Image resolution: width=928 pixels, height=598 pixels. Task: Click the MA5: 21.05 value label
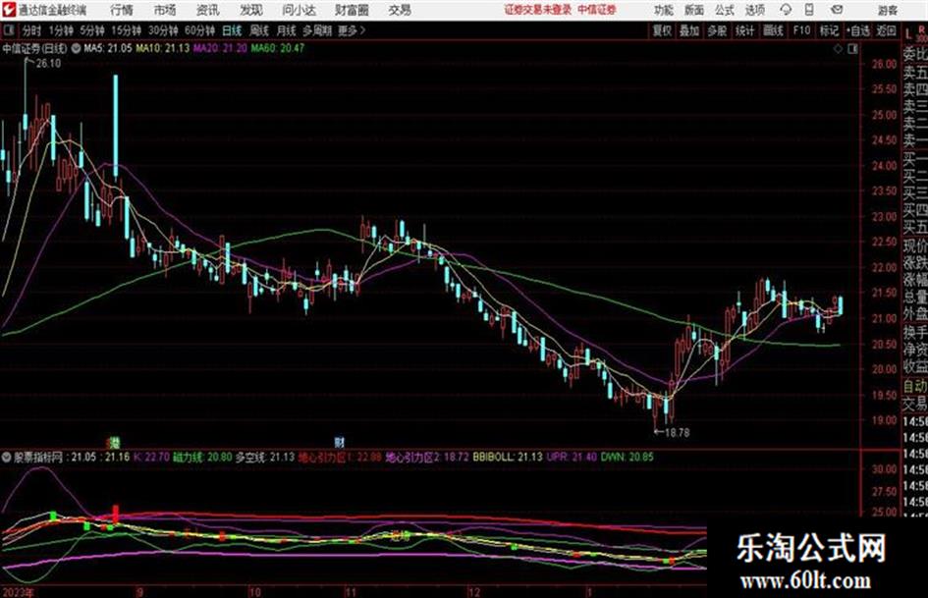(108, 48)
